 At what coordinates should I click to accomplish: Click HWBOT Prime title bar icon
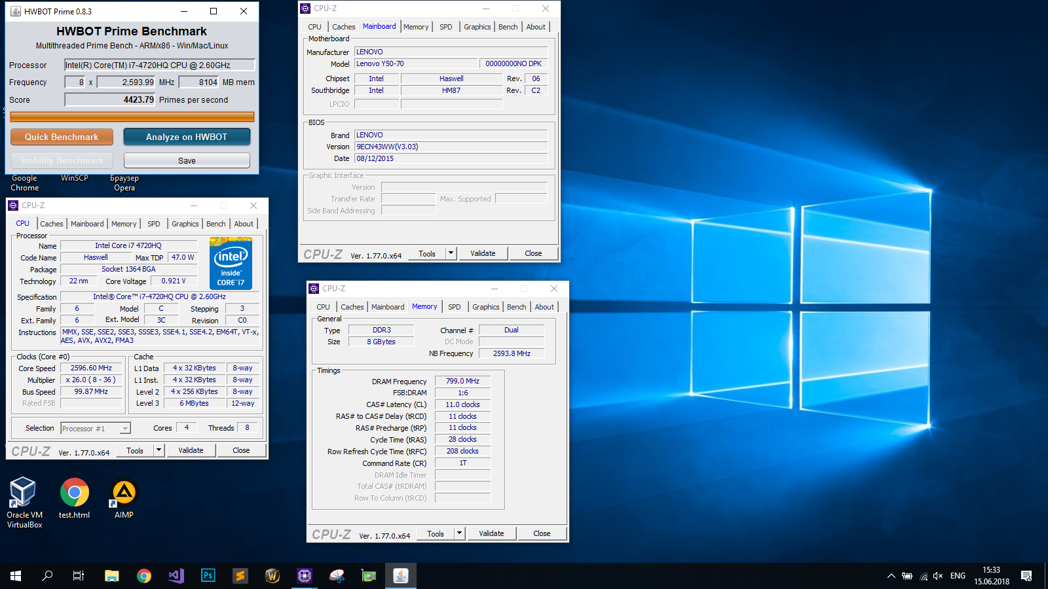point(15,11)
